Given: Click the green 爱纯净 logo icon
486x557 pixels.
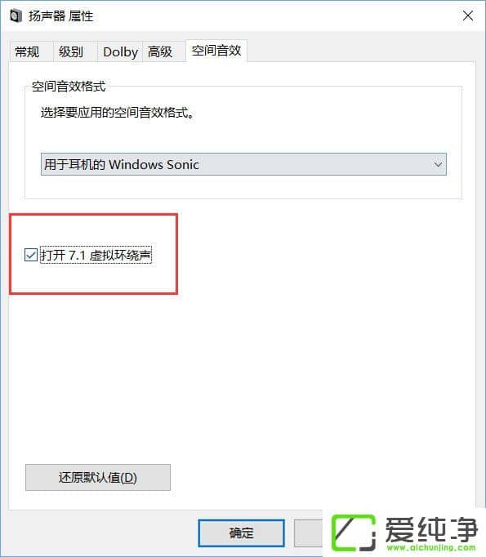Looking at the screenshot, I should click(353, 532).
